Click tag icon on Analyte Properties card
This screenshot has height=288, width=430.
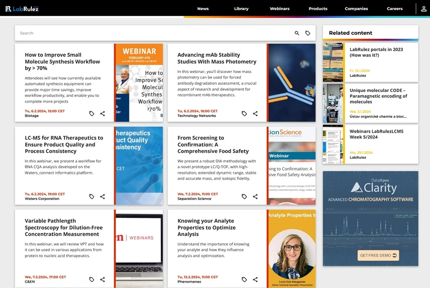pos(244,279)
